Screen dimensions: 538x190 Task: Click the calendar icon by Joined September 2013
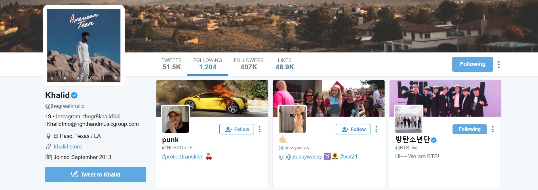(x=48, y=157)
